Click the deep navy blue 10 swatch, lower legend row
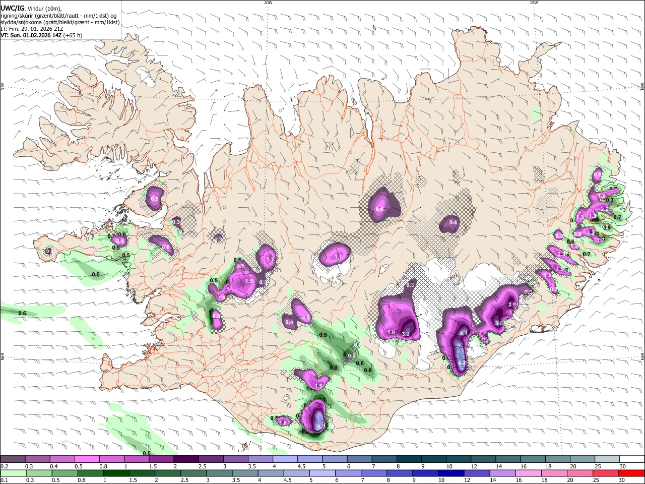The width and height of the screenshot is (645, 484). click(451, 473)
